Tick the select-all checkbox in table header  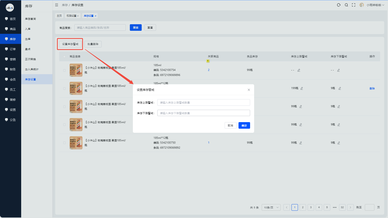click(x=64, y=57)
